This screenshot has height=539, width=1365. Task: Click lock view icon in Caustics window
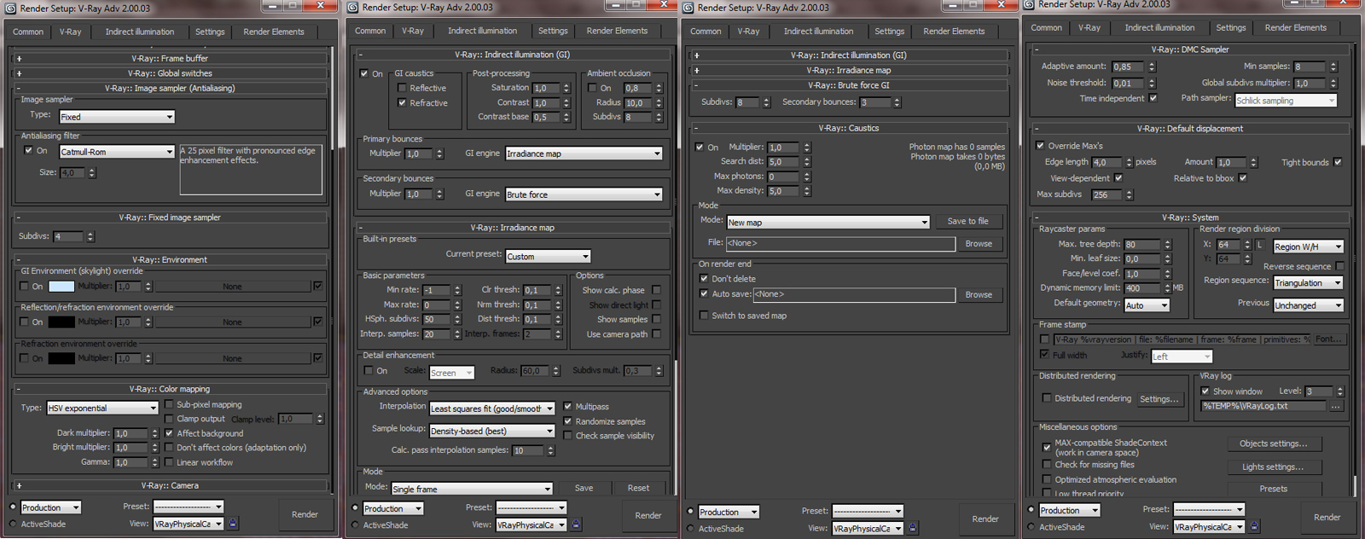coord(913,528)
